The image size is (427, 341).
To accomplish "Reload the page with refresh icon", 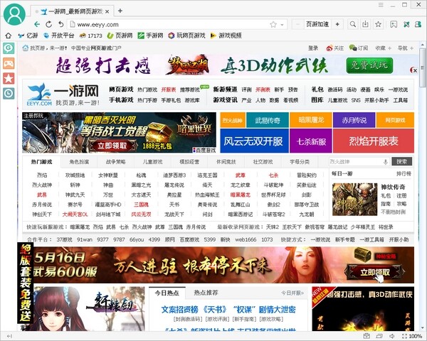I will coord(48,24).
